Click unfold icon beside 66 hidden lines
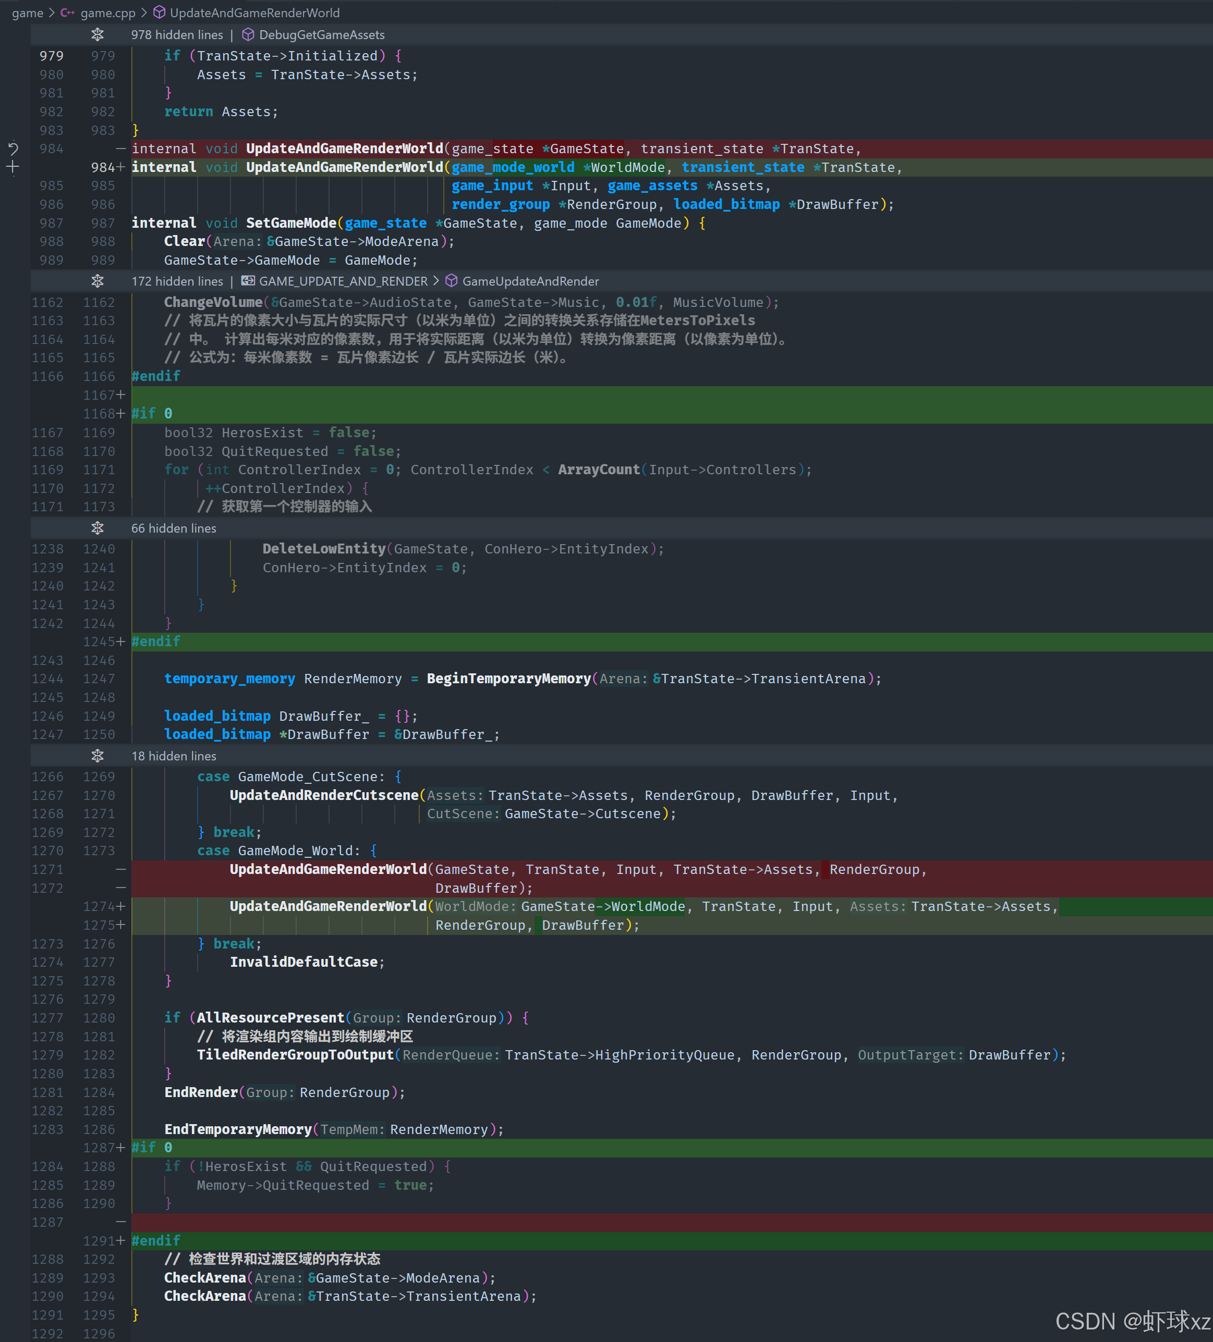Viewport: 1213px width, 1342px height. coord(97,528)
